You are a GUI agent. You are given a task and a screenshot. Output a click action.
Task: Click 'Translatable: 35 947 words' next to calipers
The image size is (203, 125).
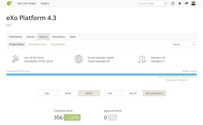point(38,61)
